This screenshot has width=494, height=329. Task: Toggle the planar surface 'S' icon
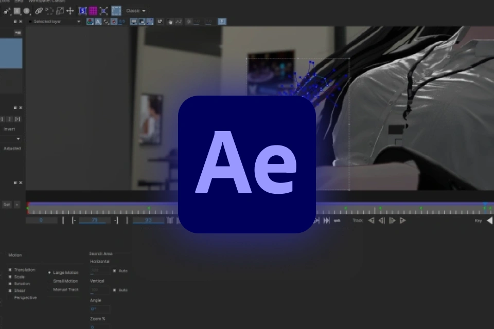click(x=82, y=11)
